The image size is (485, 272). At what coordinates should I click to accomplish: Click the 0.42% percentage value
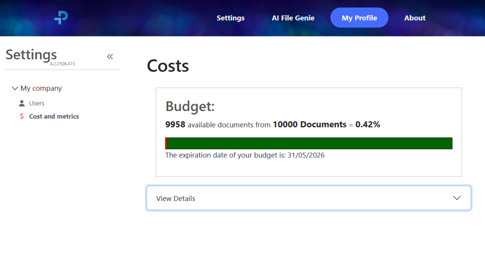368,124
